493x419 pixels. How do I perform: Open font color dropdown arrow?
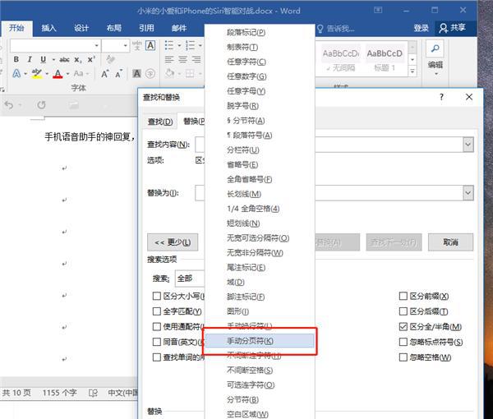coord(67,74)
